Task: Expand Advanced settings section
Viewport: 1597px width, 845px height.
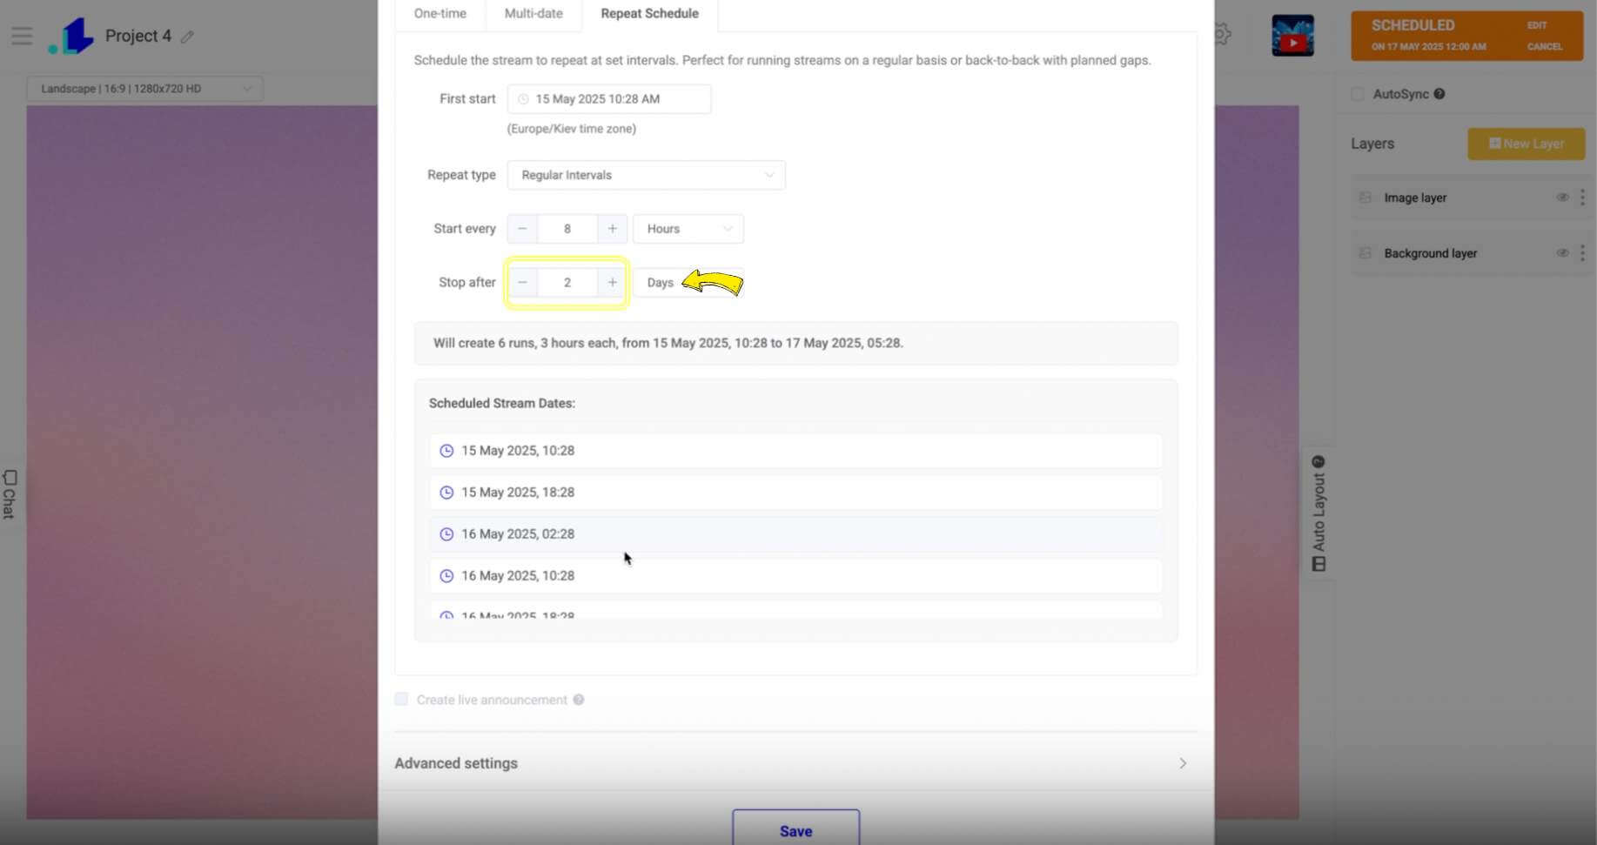Action: (795, 763)
